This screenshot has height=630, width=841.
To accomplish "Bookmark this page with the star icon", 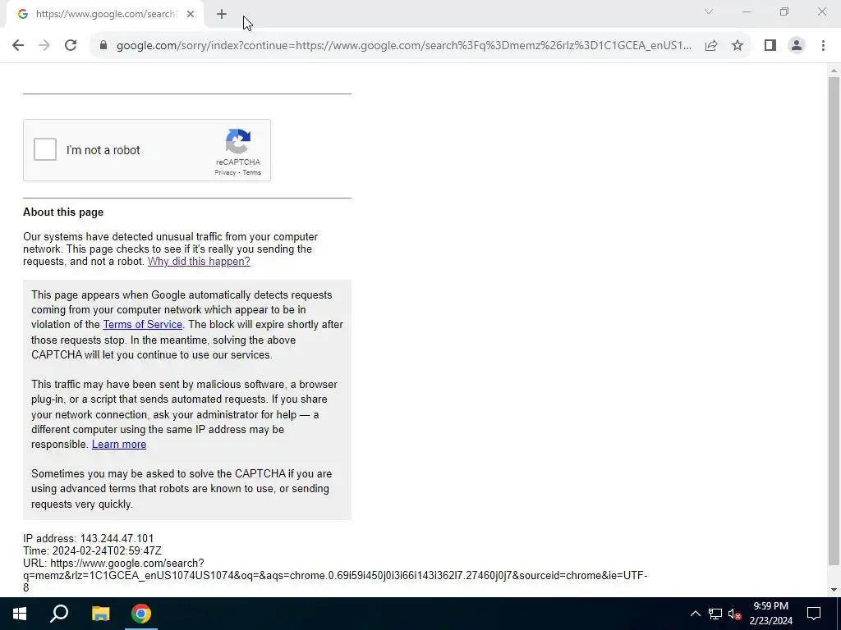I will tap(738, 45).
